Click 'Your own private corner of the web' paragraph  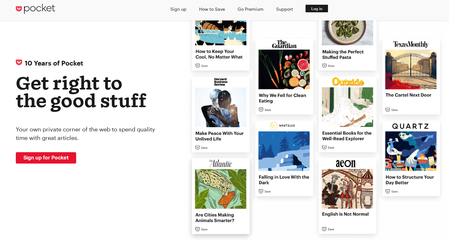pos(85,134)
